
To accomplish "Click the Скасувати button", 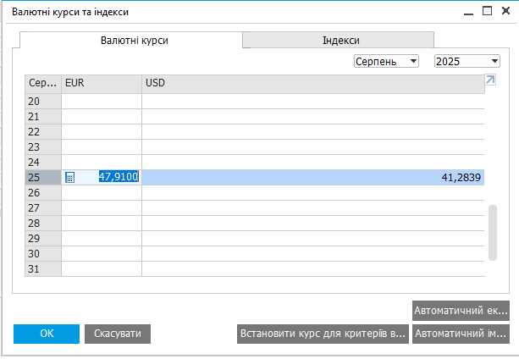I will click(118, 334).
